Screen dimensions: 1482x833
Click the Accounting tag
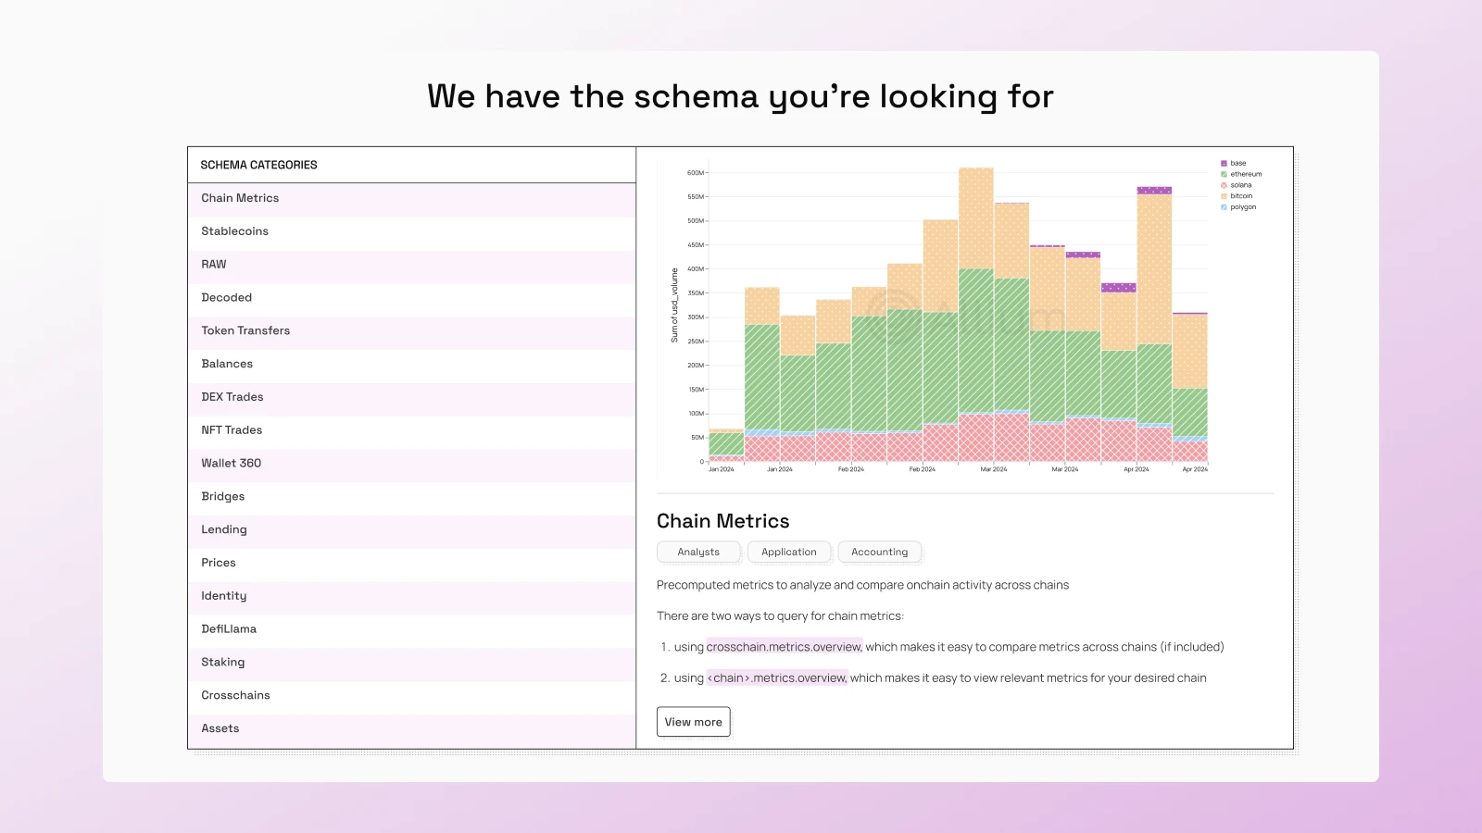(879, 552)
